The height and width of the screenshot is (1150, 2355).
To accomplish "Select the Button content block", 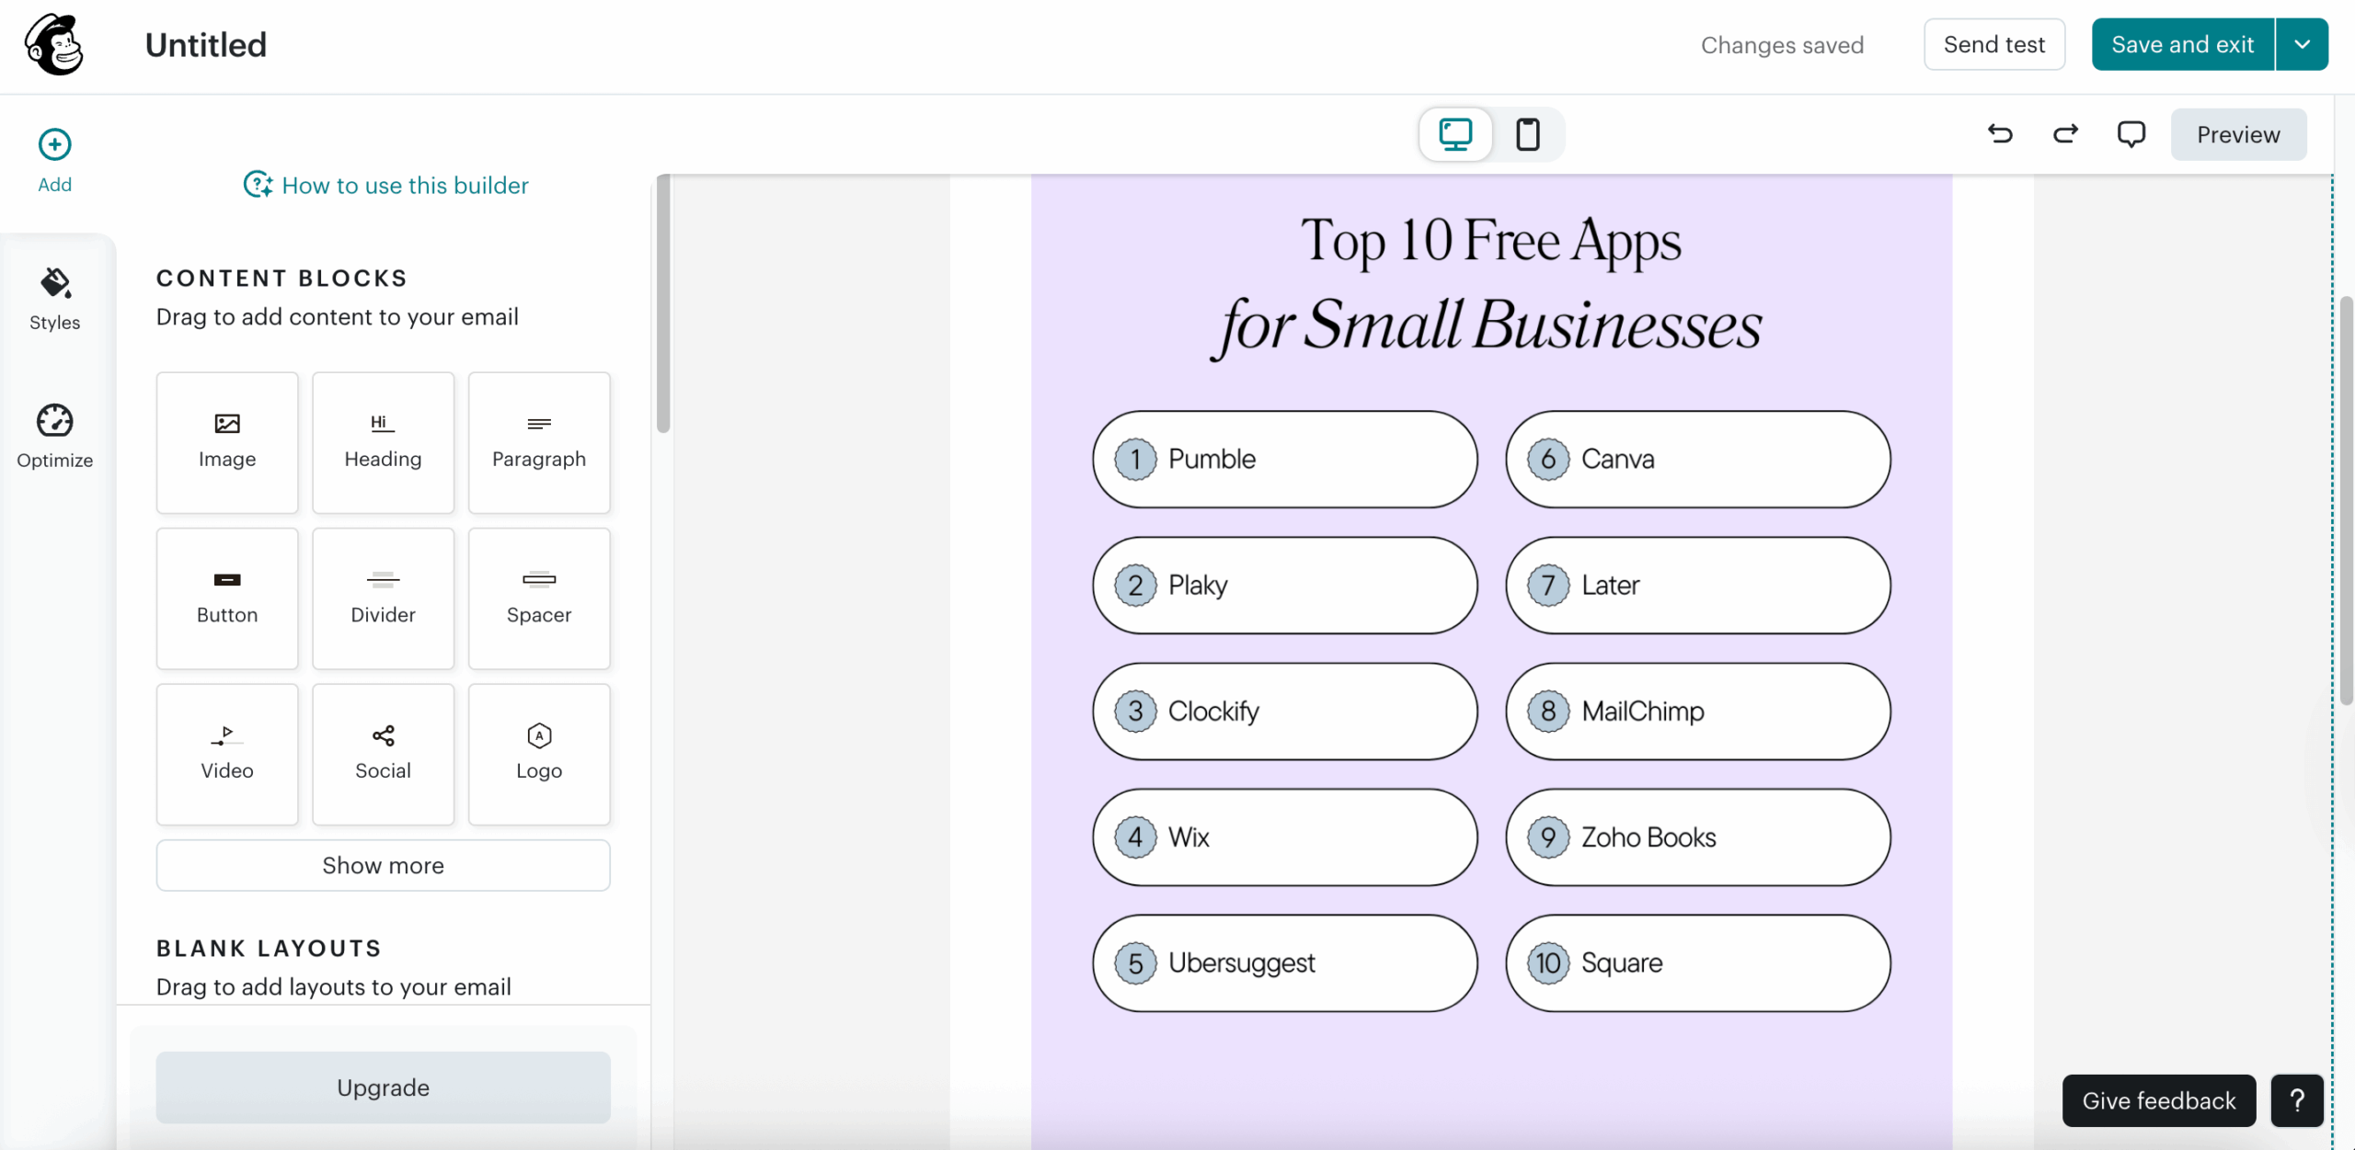I will click(x=227, y=598).
